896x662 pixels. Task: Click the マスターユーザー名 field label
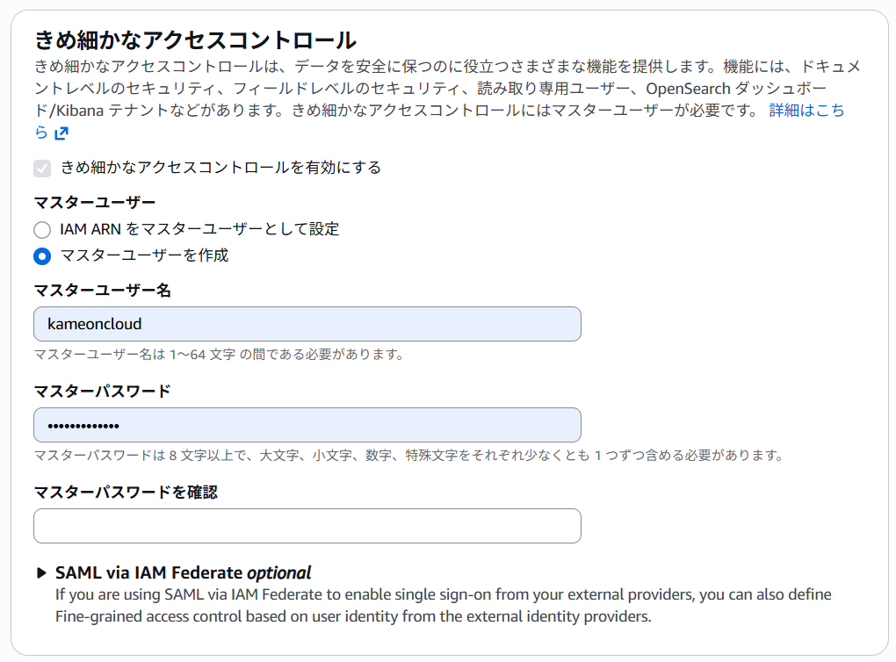(102, 290)
